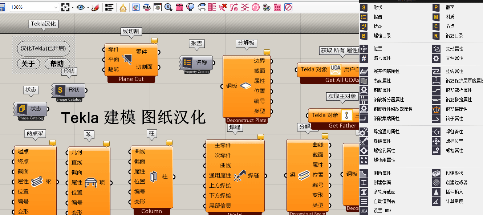Image resolution: width=483 pixels, height=215 pixels.
Task: Select 创建过滤器 in the component list
Action: click(456, 182)
